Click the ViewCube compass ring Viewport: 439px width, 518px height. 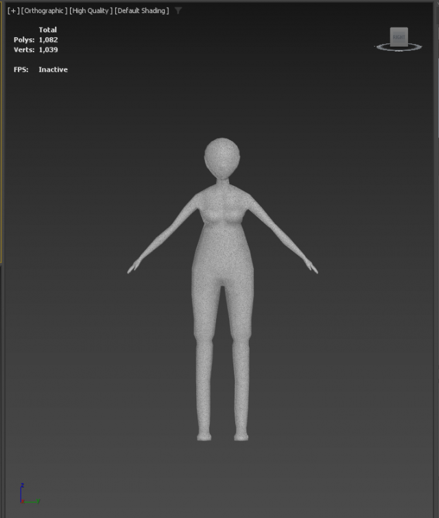pyautogui.click(x=399, y=48)
